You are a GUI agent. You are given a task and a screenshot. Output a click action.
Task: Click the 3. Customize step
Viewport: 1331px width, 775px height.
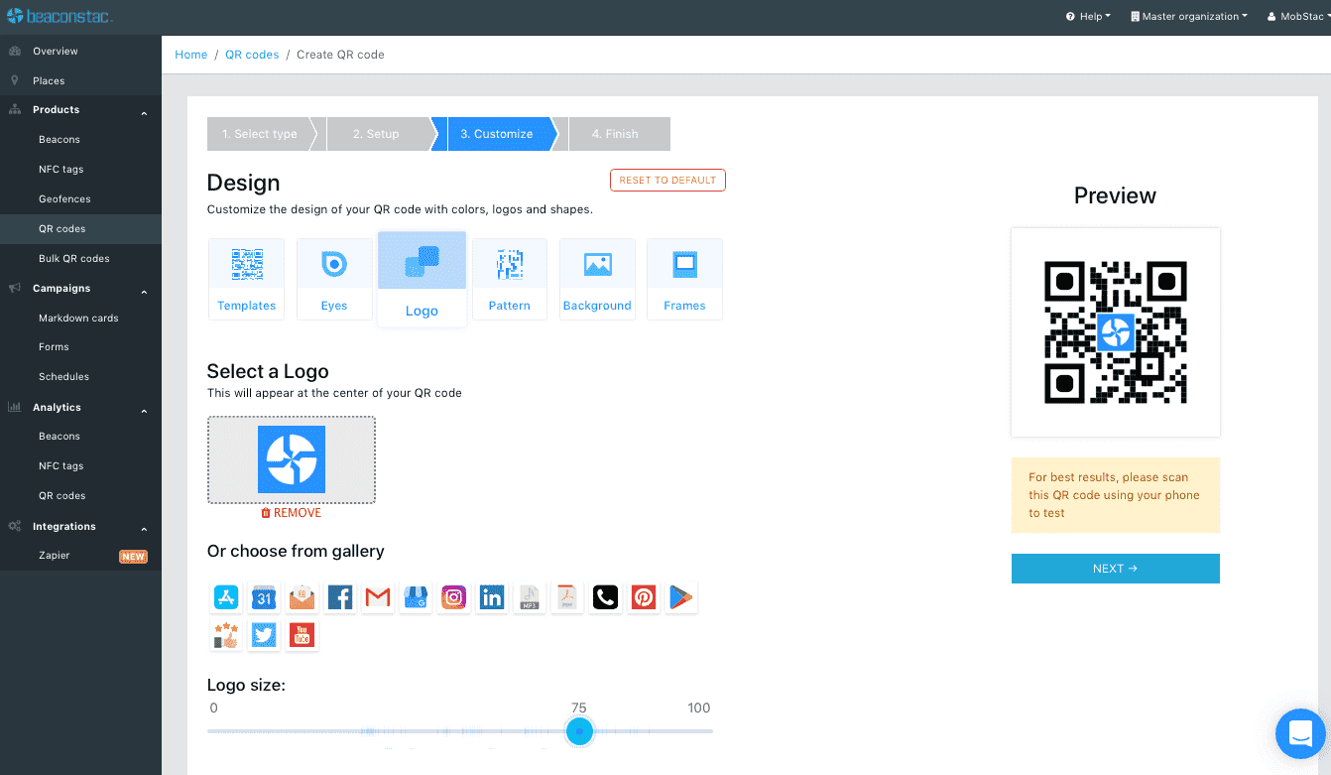pyautogui.click(x=497, y=134)
